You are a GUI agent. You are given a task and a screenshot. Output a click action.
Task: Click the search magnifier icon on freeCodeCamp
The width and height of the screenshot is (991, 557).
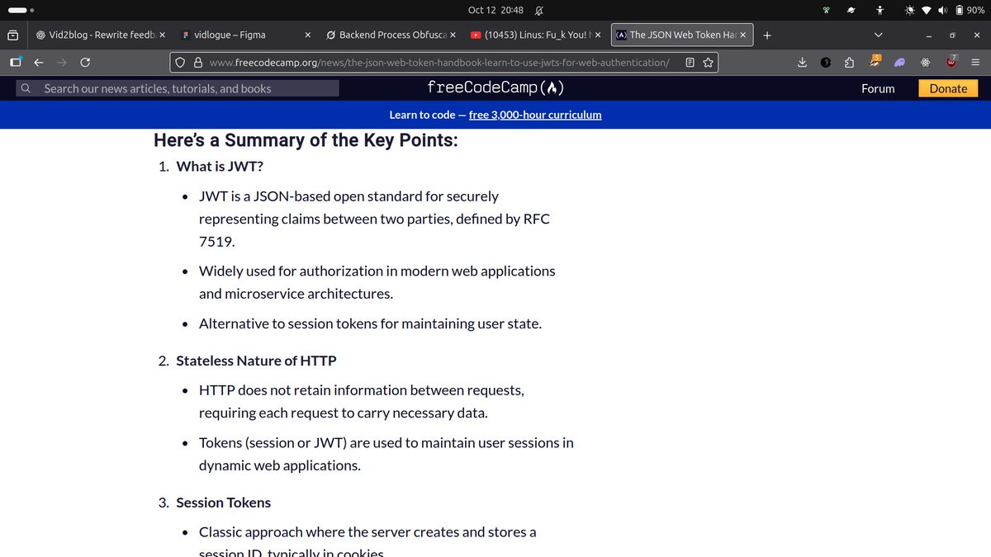click(26, 88)
